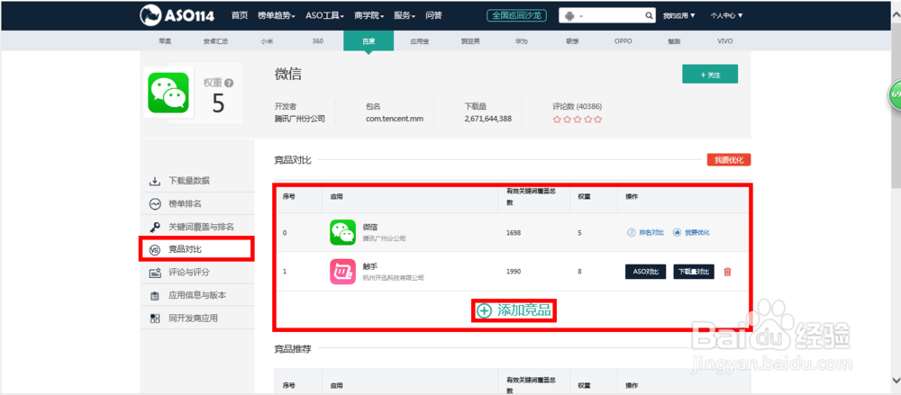901x395 pixels.
Task: Open the 榜单趋势 dropdown menu
Action: coord(277,15)
